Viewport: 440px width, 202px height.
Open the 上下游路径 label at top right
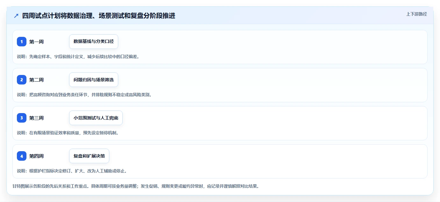click(416, 14)
